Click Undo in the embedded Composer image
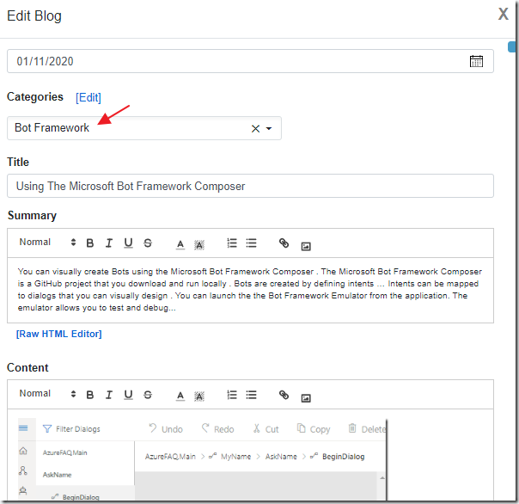Screen dimensions: 519x504 pyautogui.click(x=166, y=429)
